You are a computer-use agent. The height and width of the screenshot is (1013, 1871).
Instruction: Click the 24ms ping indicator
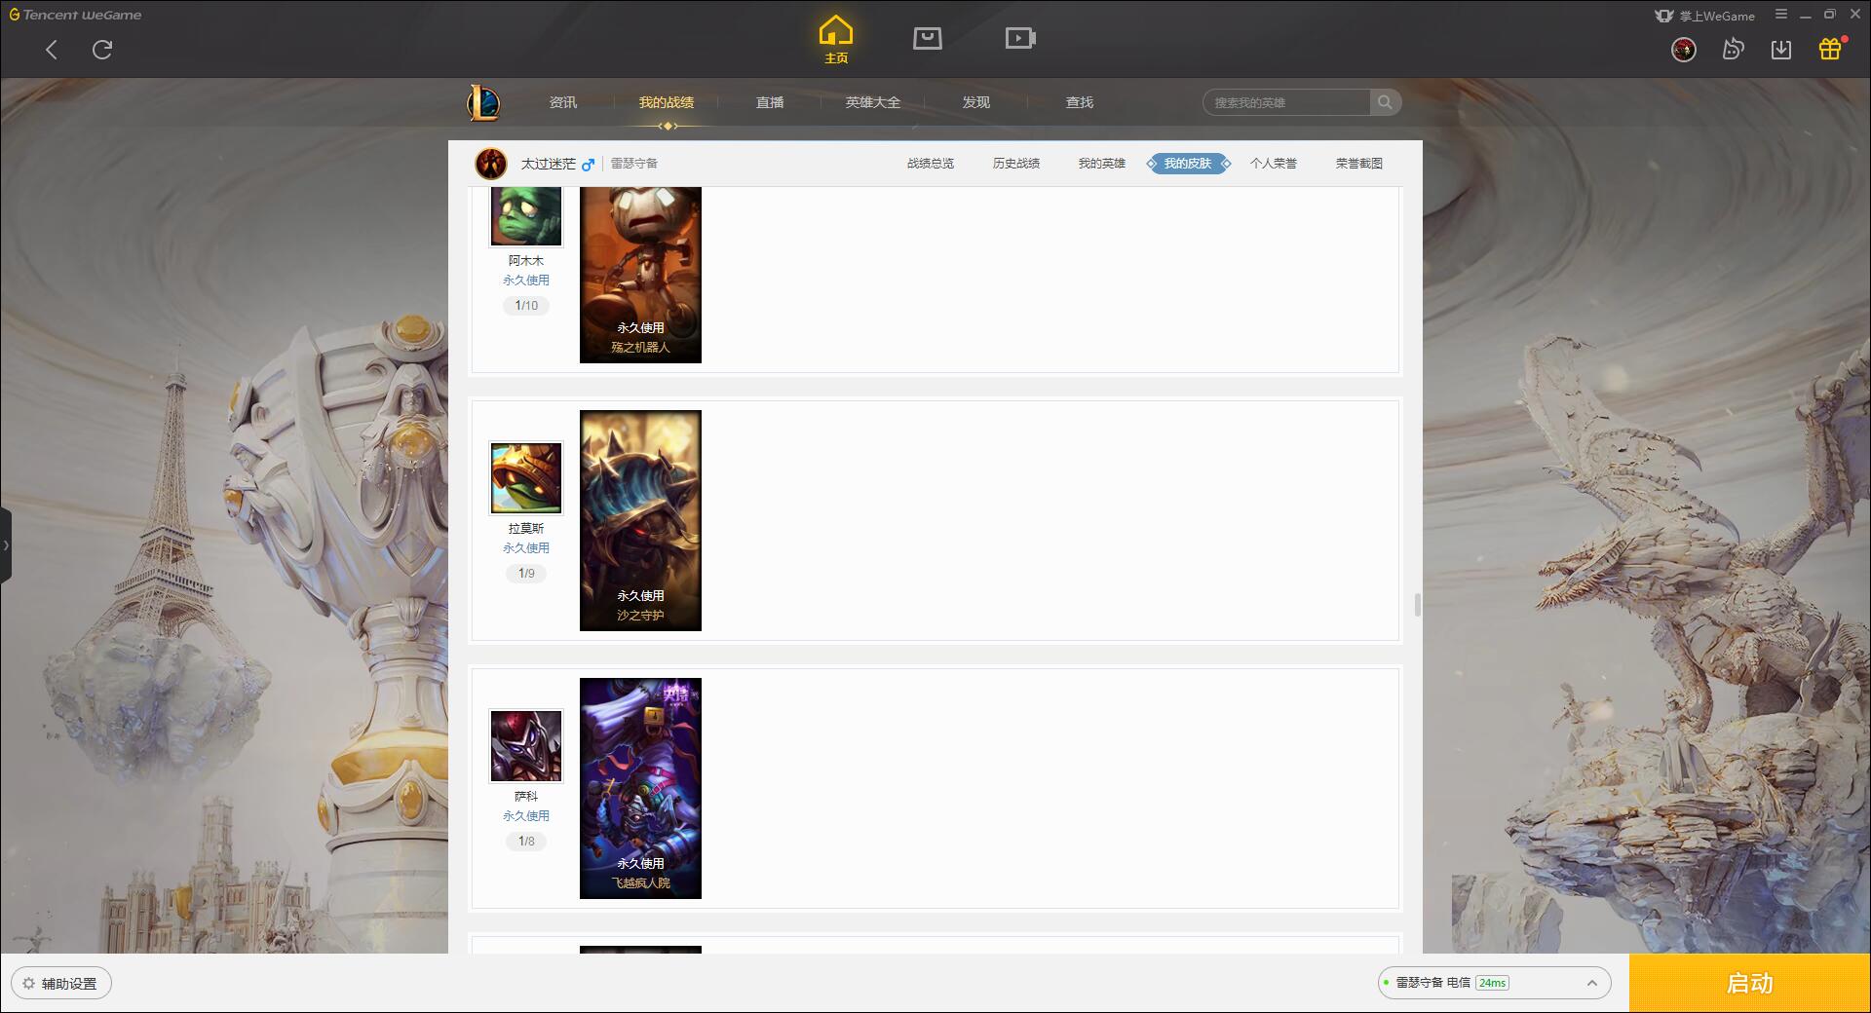click(x=1492, y=983)
